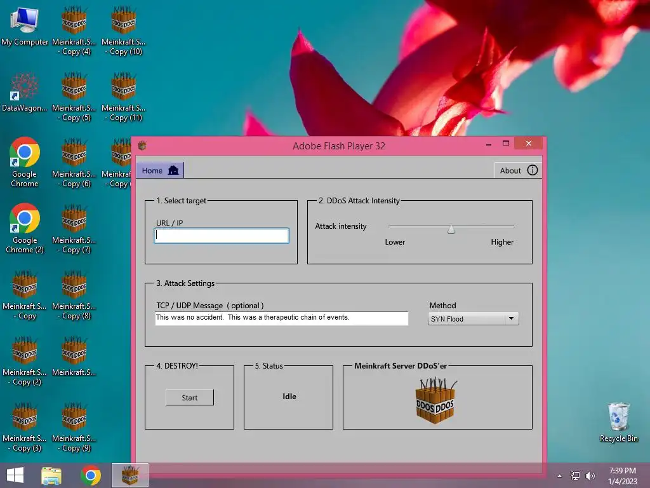The image size is (650, 488).
Task: Select Meinkraft.S... - Copy (10) desktop icon
Action: (124, 30)
